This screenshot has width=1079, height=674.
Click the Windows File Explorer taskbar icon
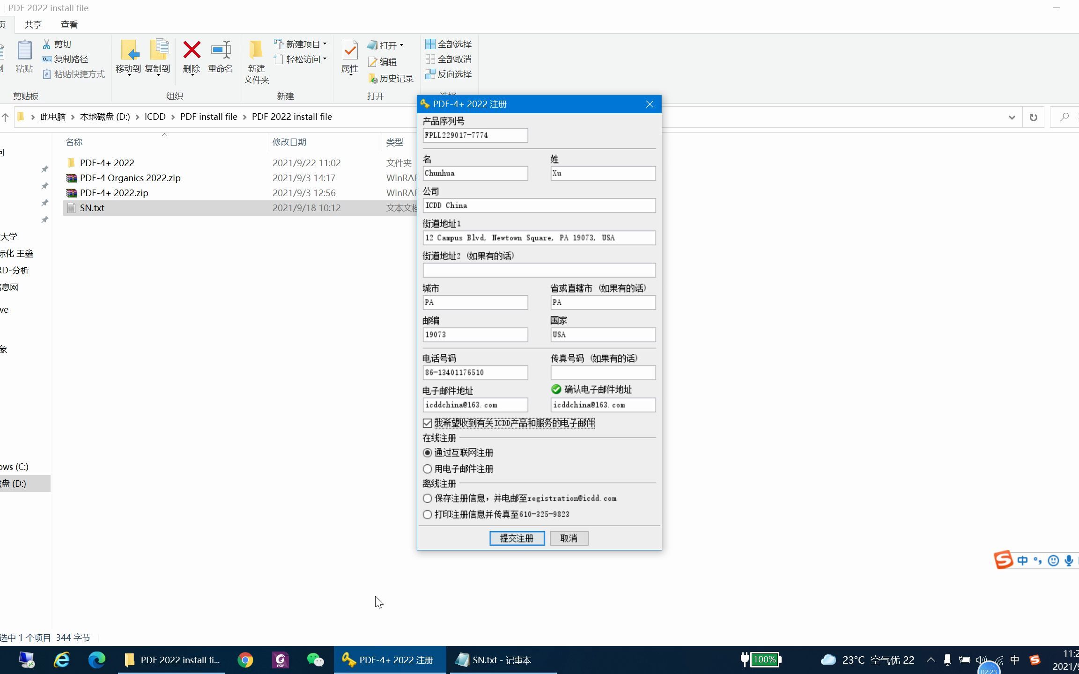[130, 660]
